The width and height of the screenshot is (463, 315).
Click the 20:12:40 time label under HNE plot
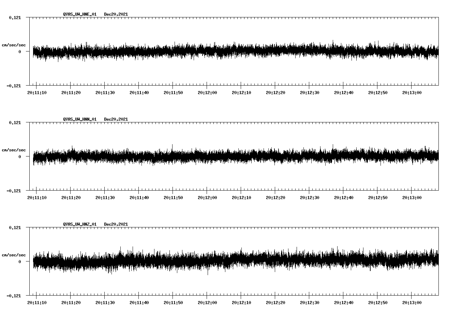[344, 92]
